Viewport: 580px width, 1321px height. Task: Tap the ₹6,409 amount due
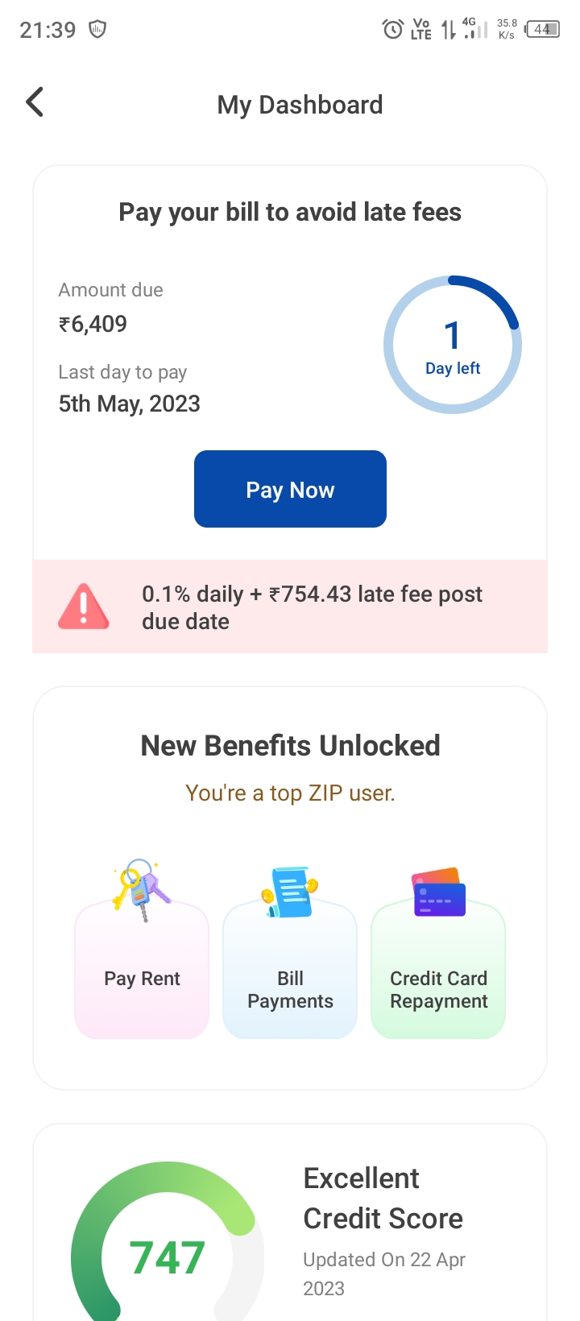coord(93,324)
